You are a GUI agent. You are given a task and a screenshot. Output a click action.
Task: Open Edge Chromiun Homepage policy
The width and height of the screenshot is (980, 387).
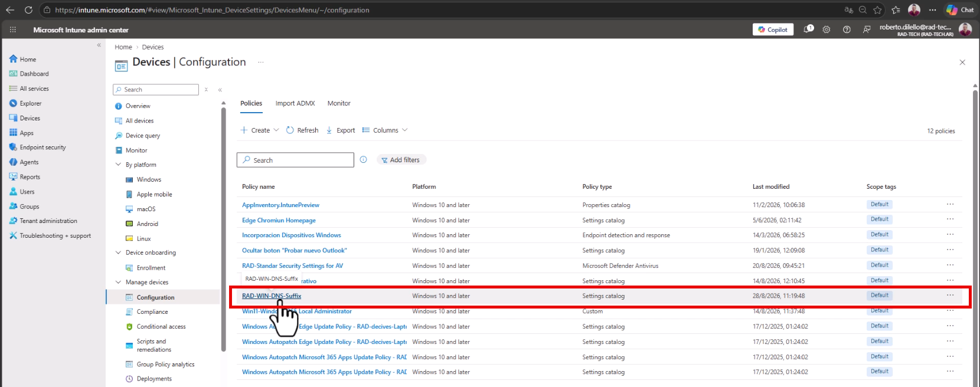tap(279, 221)
